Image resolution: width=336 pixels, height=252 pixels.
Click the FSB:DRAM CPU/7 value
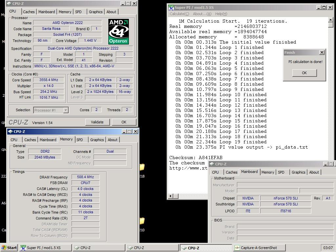(x=85, y=183)
